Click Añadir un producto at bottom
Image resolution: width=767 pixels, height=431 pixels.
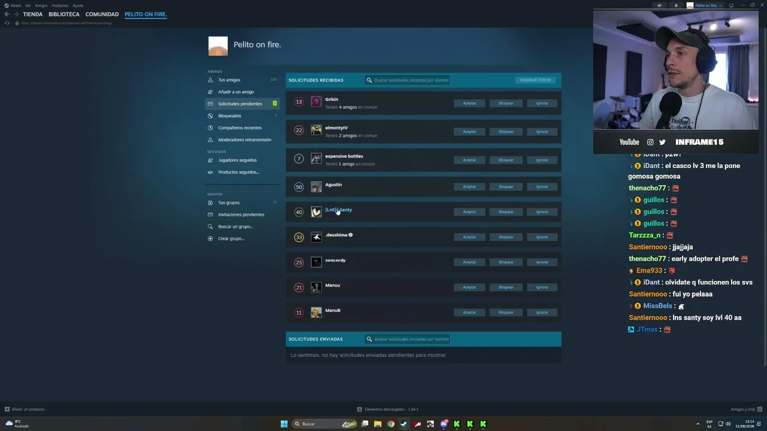25,409
